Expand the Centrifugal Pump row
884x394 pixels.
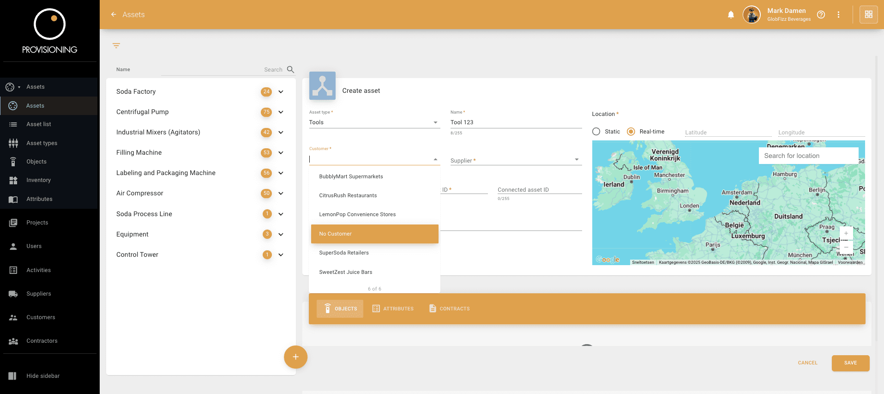click(281, 112)
